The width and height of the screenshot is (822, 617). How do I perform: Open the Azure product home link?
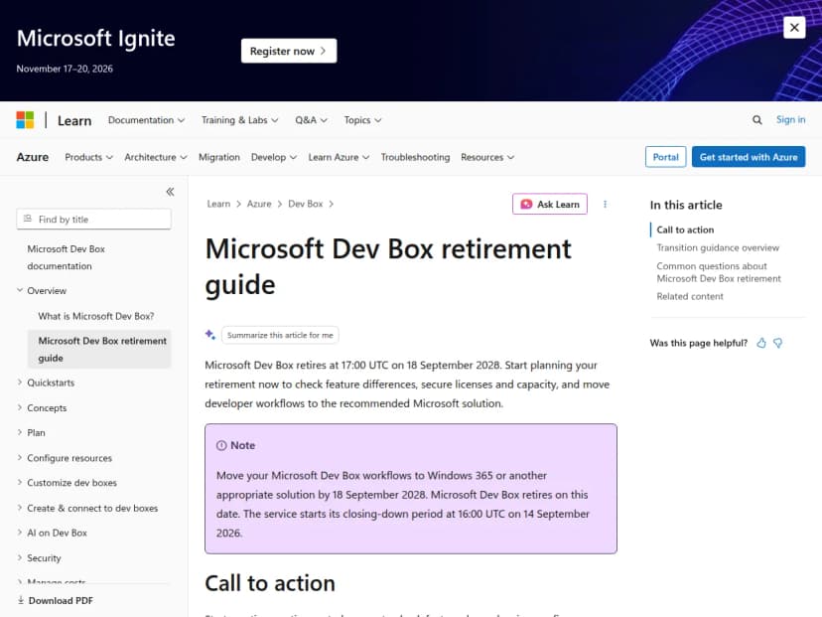(x=33, y=157)
